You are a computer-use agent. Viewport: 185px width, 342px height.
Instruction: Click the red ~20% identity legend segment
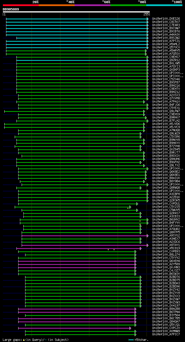21,5
